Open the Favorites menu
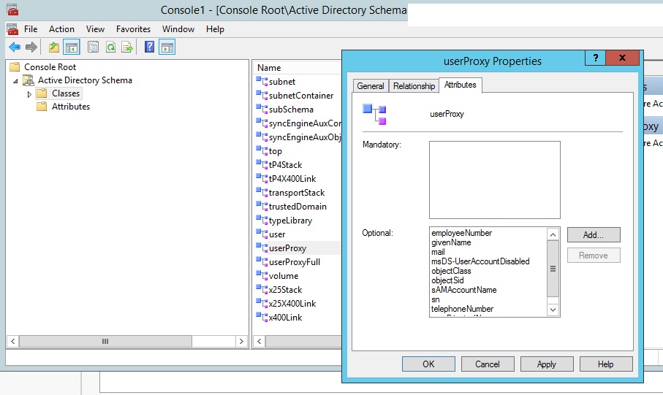The height and width of the screenshot is (395, 663). [x=133, y=29]
